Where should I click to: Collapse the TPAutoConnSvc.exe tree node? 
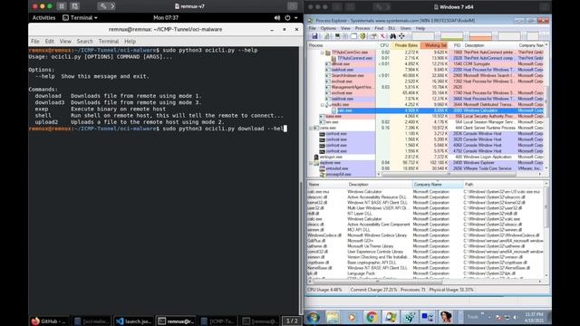pos(323,53)
